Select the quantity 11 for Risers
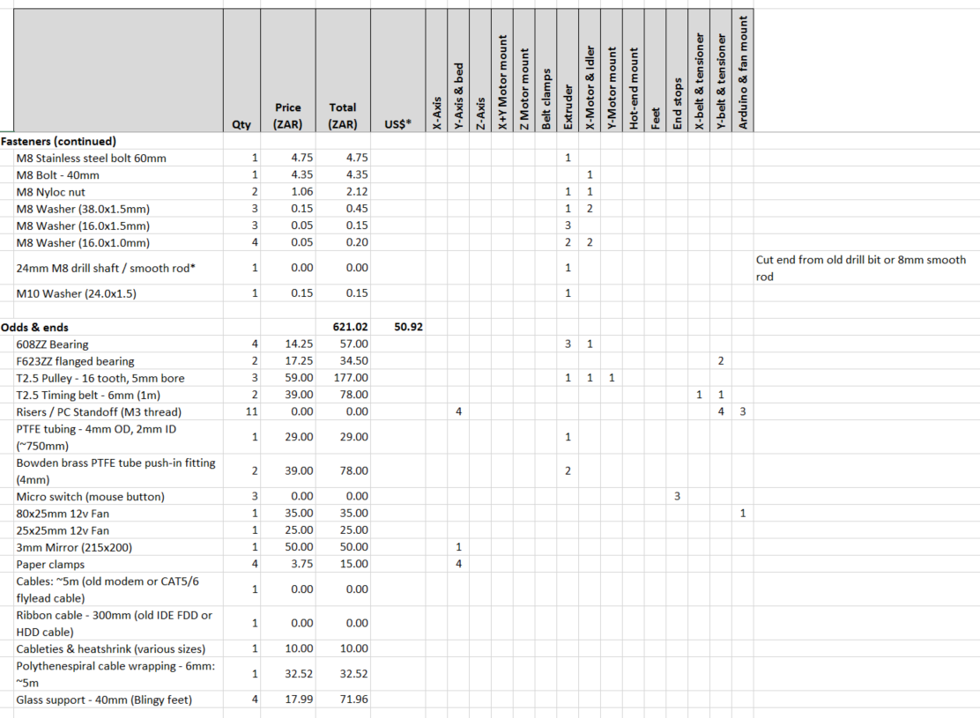Viewport: 980px width, 718px height. (x=251, y=411)
